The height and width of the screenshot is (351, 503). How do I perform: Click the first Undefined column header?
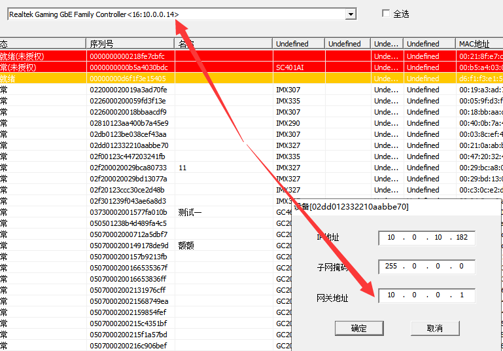tap(298, 44)
